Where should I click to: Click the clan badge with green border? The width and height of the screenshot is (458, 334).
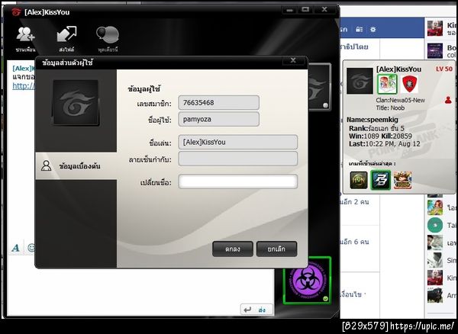387,84
